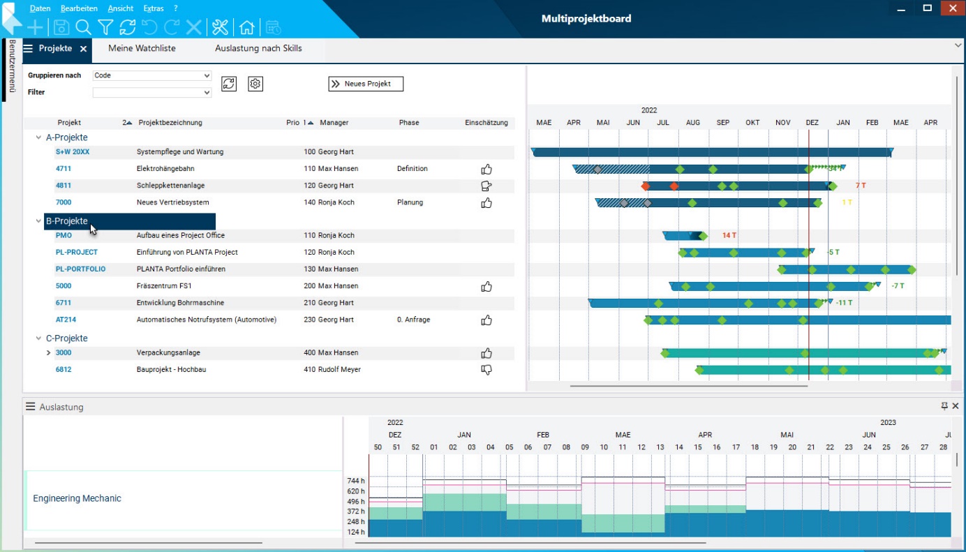Toggle thumbs-up rating for project 4711
The height and width of the screenshot is (552, 966).
pyautogui.click(x=486, y=168)
